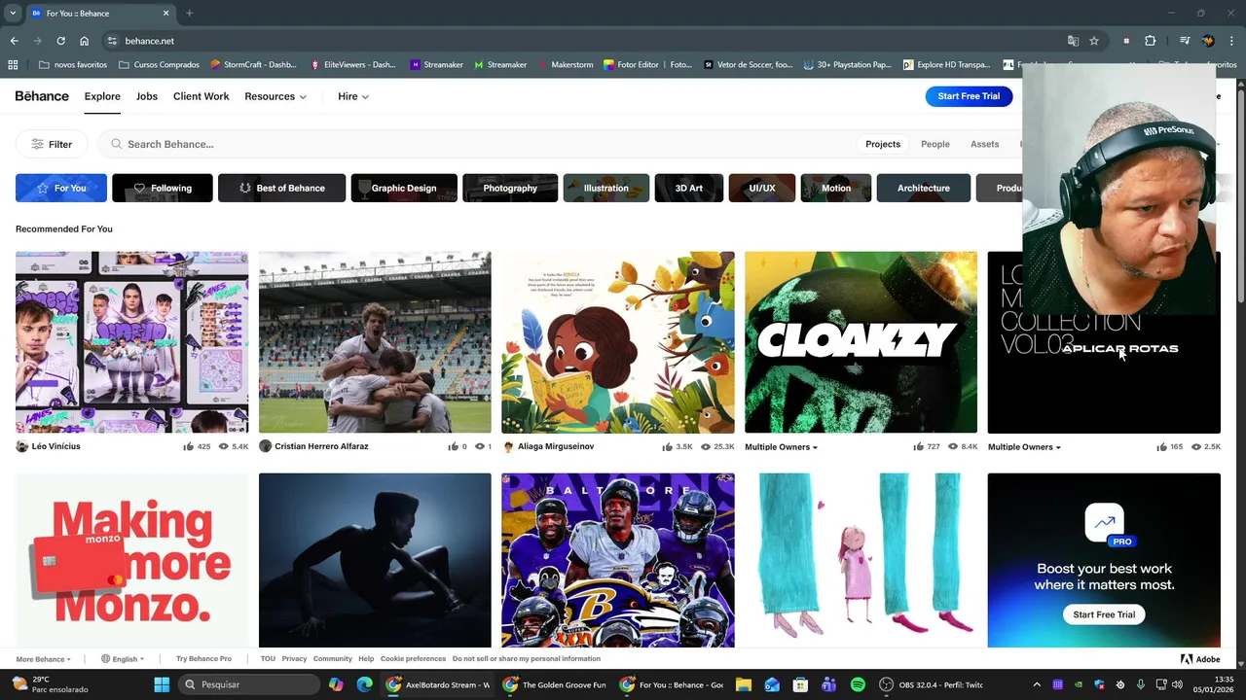Click the search magnifier icon in Behance search

[117, 144]
